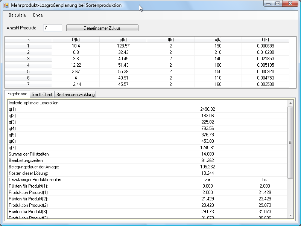Click the D(k) column header

point(76,40)
